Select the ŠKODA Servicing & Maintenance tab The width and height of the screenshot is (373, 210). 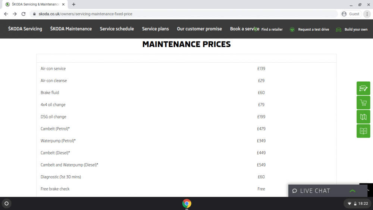coord(34,4)
